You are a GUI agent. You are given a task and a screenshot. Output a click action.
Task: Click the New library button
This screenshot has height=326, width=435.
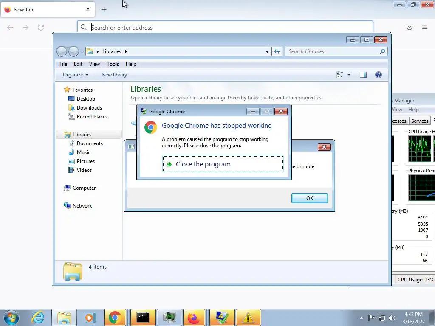click(x=114, y=75)
